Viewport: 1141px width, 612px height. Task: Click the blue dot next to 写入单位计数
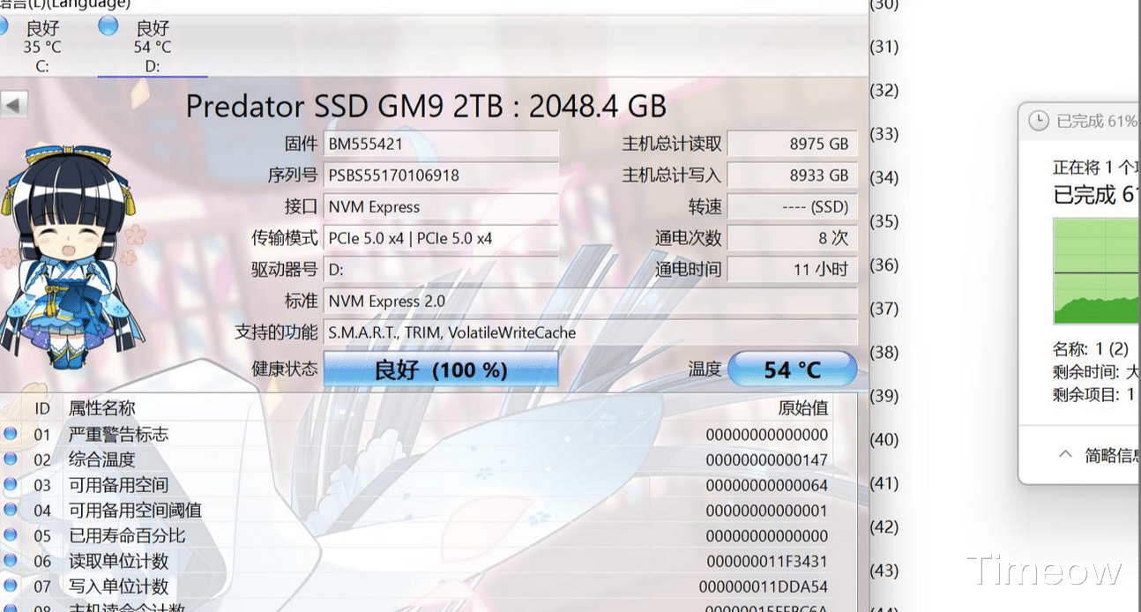9,586
